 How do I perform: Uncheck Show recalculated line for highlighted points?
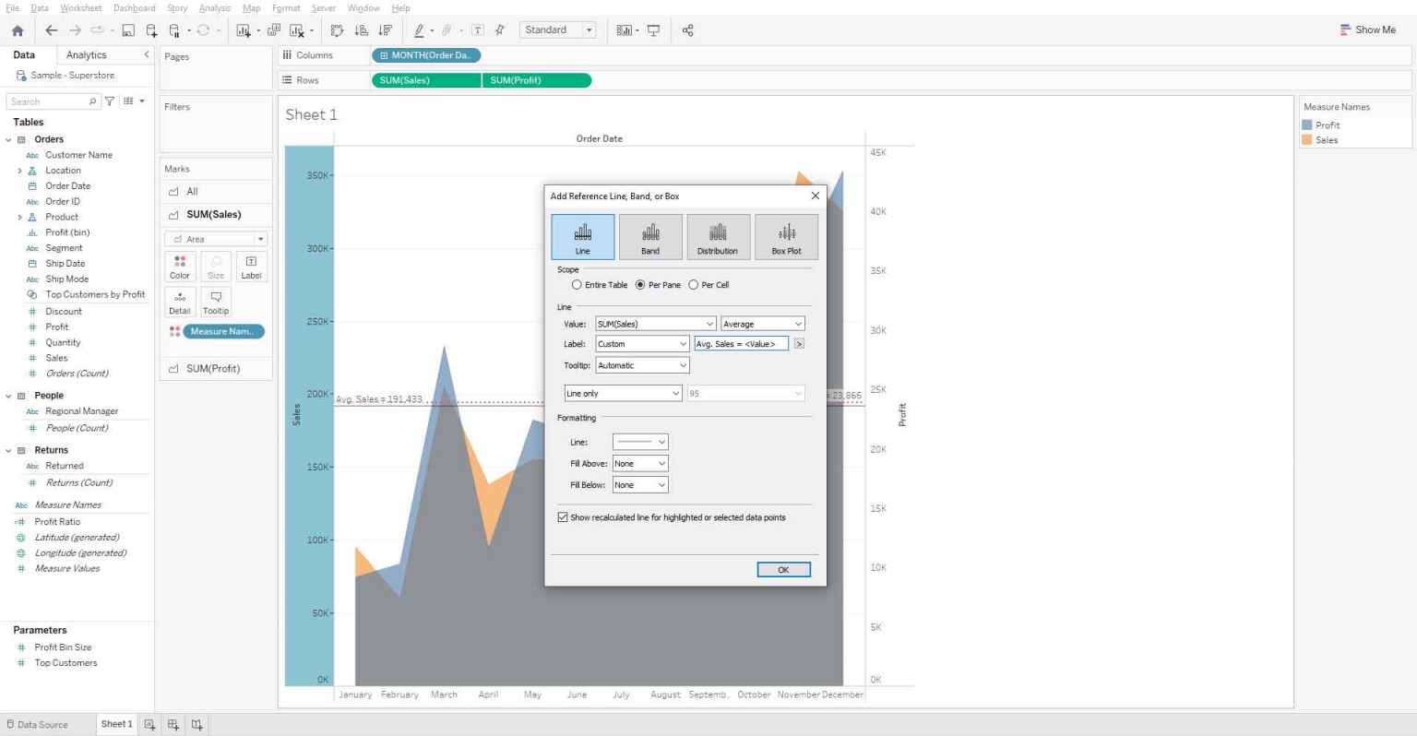pyautogui.click(x=563, y=516)
